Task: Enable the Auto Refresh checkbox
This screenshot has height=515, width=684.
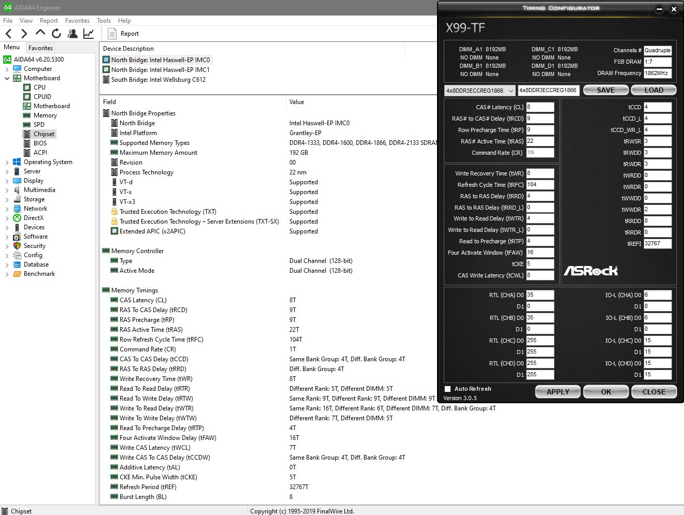Action: [447, 389]
